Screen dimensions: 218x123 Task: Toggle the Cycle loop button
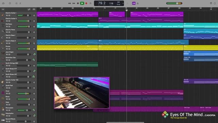(91, 3)
